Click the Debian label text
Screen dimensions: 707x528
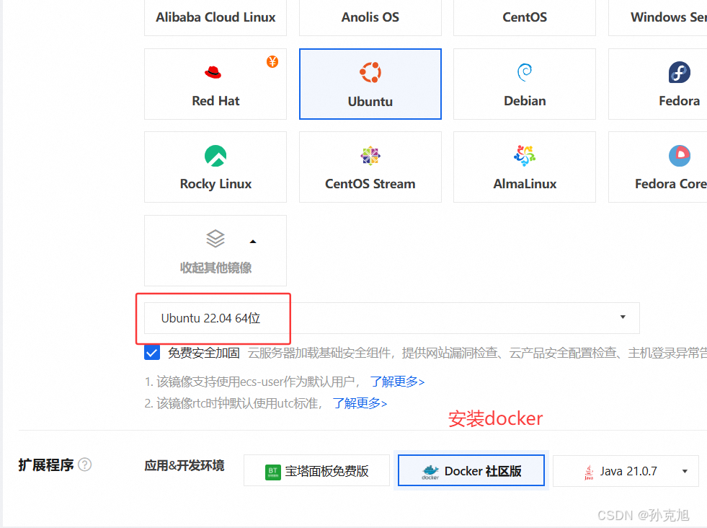[525, 101]
